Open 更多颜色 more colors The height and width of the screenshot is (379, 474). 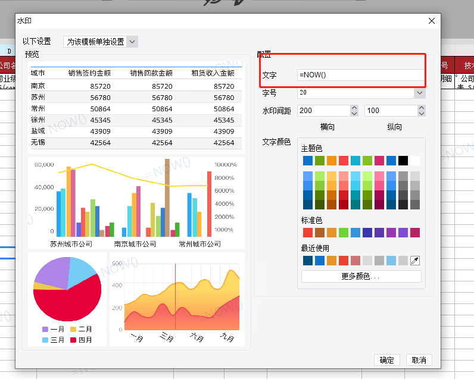click(x=361, y=276)
